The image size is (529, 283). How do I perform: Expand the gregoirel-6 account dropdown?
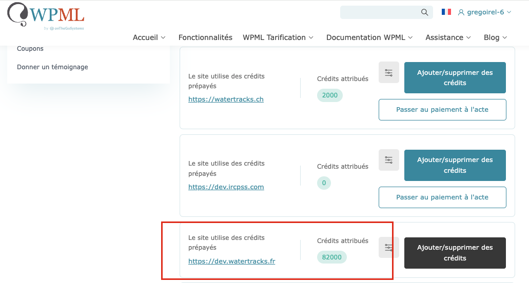[509, 12]
